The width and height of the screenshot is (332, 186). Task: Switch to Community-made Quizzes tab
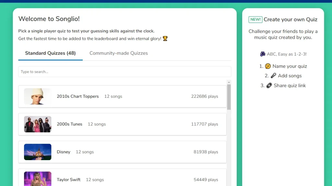coord(119,53)
